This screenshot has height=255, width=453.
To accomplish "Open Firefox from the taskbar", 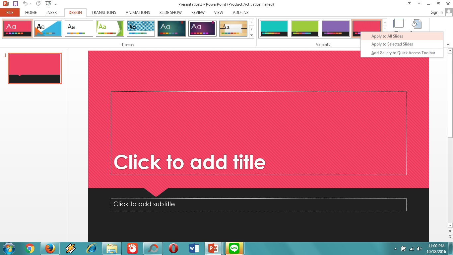I will [50, 248].
